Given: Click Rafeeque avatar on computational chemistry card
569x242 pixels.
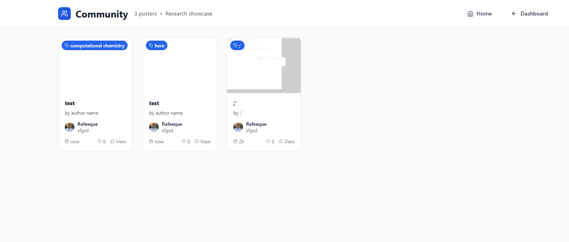Looking at the screenshot, I should coord(70,127).
